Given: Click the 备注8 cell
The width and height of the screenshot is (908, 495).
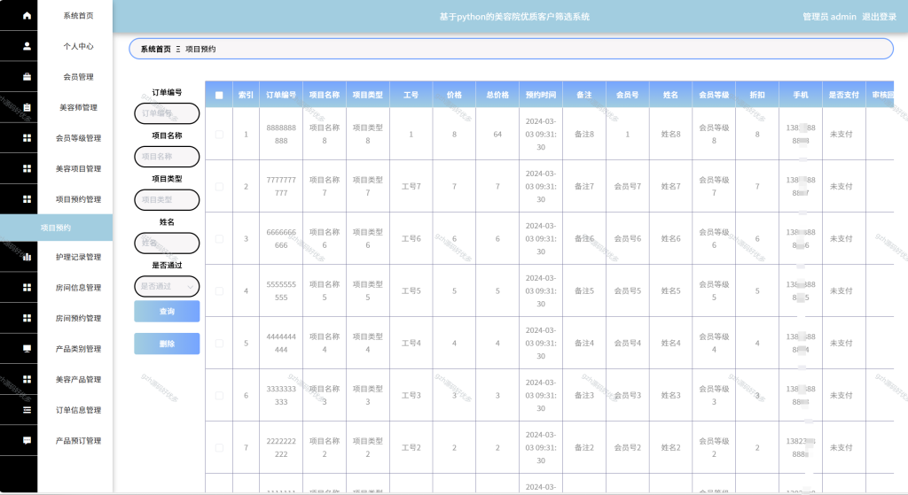Looking at the screenshot, I should [583, 135].
